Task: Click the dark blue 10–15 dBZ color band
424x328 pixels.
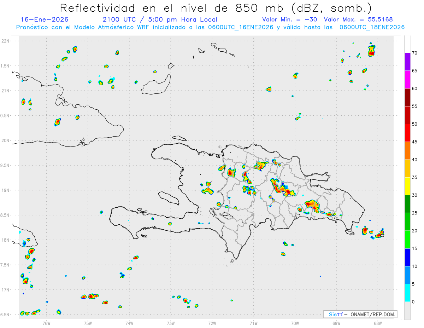Action: pos(407,257)
